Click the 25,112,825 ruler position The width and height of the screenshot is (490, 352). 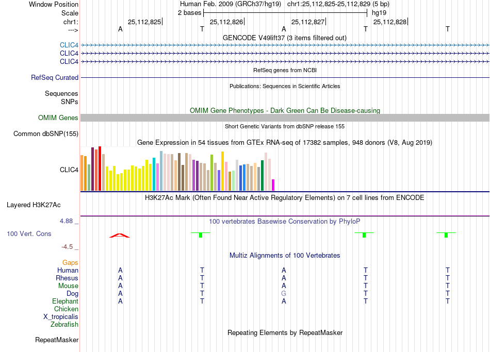coord(144,22)
